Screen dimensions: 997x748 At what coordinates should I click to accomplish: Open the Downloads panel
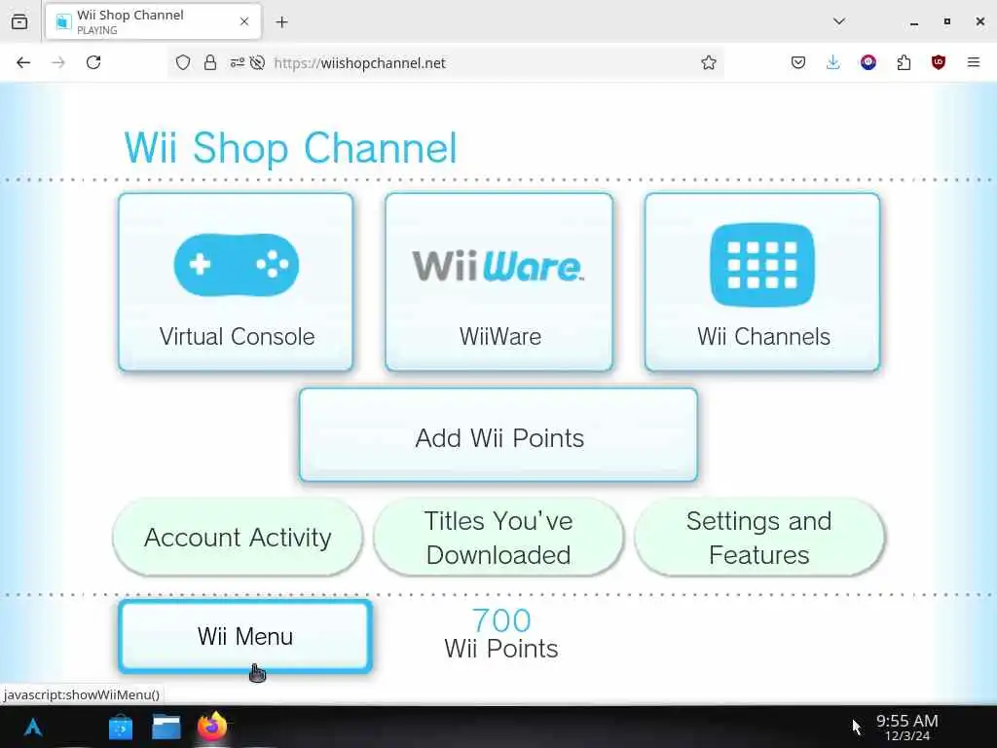pyautogui.click(x=833, y=62)
